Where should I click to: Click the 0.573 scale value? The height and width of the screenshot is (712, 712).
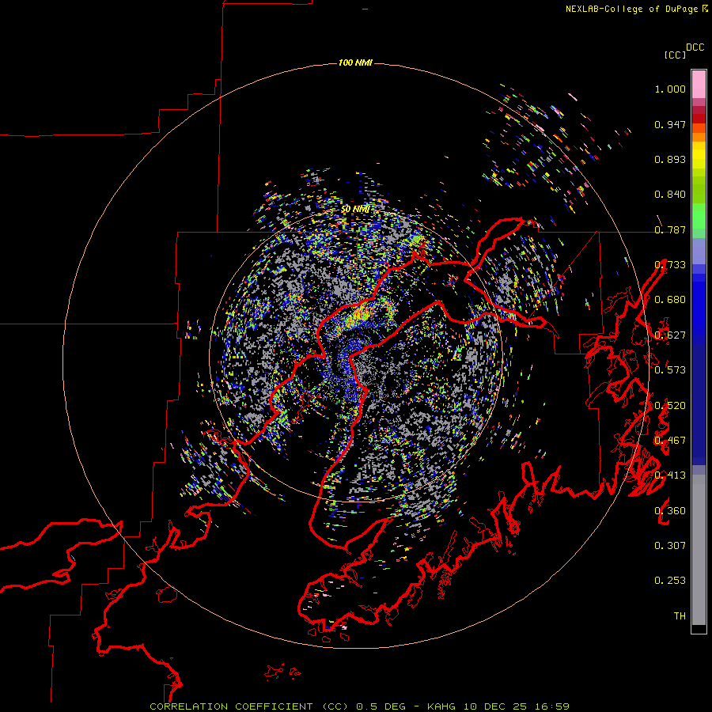670,370
